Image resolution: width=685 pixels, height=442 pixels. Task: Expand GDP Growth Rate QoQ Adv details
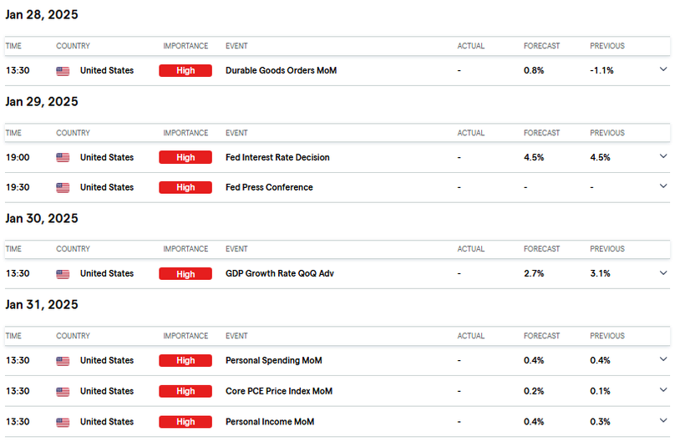click(663, 273)
